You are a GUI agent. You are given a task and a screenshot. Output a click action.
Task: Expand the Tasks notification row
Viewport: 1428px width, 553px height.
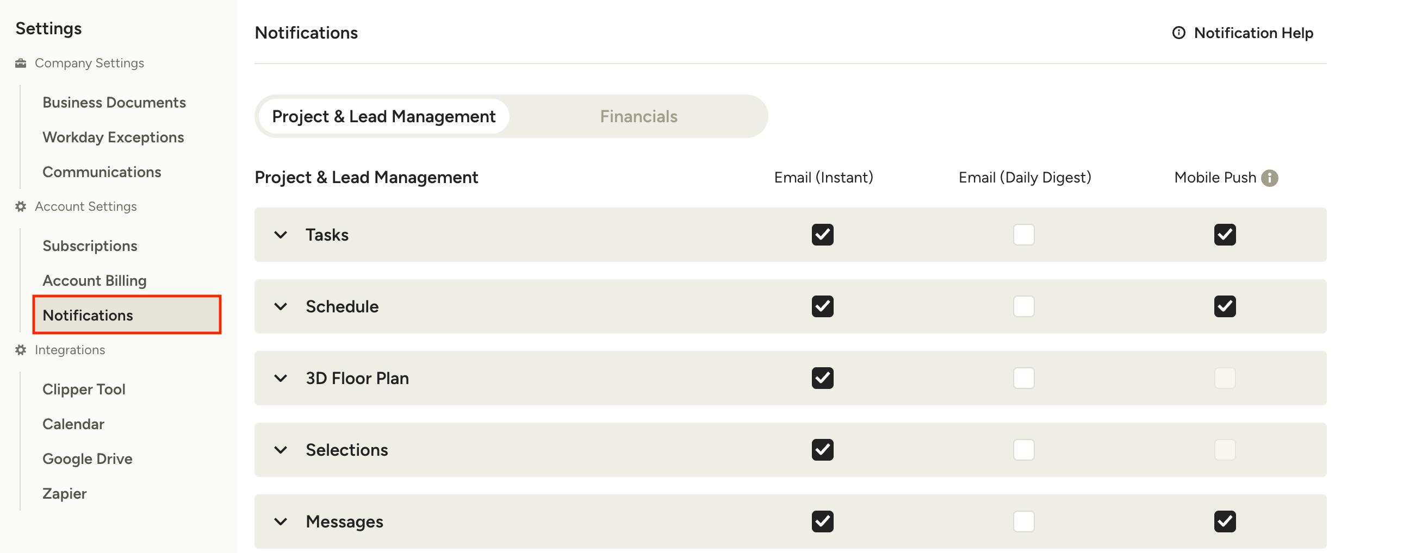281,235
